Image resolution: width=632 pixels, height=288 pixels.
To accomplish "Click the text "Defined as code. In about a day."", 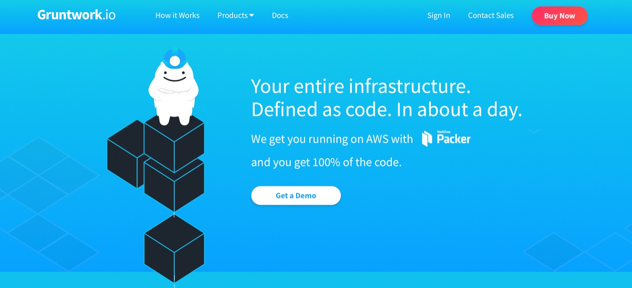I will [x=387, y=109].
